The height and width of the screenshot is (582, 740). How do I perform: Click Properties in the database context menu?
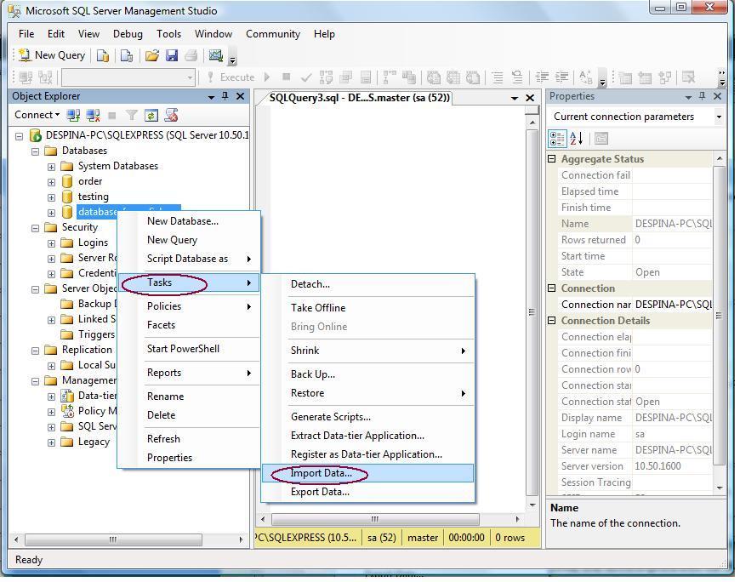pyautogui.click(x=189, y=458)
